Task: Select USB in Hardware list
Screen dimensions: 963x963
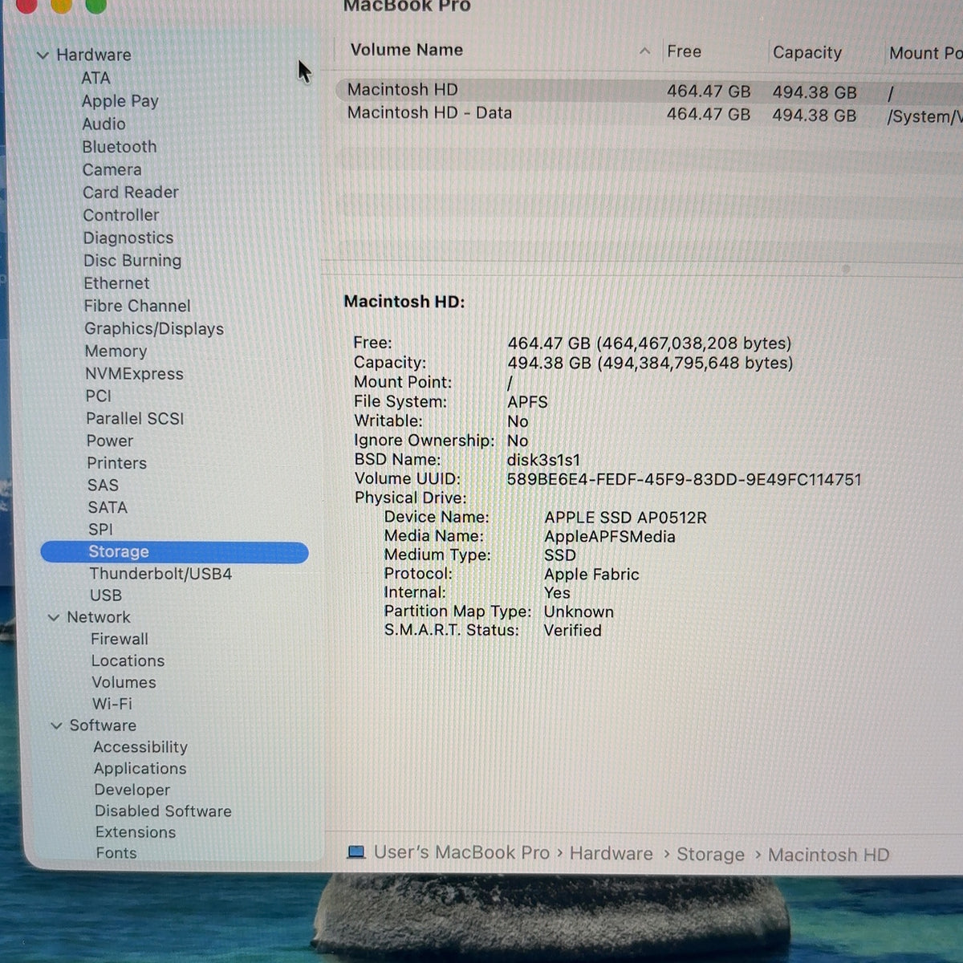Action: pos(105,595)
